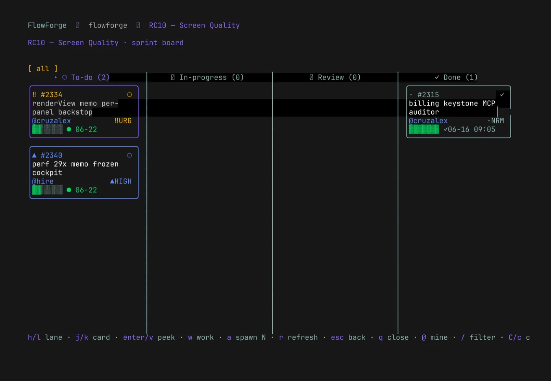
Task: Click the blue triangle priority icon on #2340
Action: click(34, 155)
